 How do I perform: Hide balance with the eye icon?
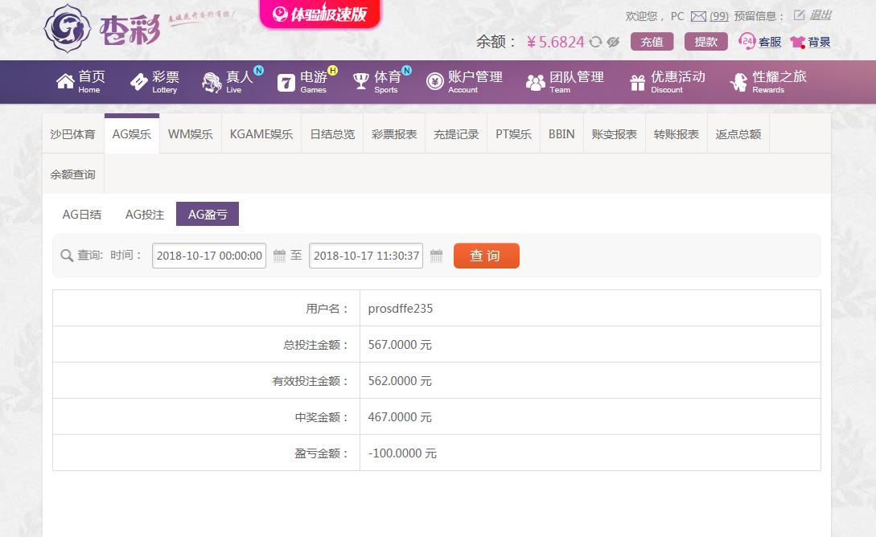point(613,43)
